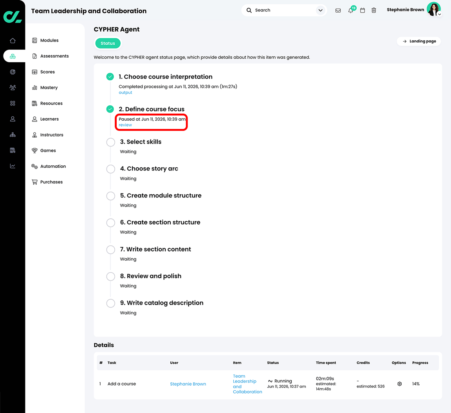Click the step circle for Write section content
This screenshot has height=413, width=451.
(111, 250)
